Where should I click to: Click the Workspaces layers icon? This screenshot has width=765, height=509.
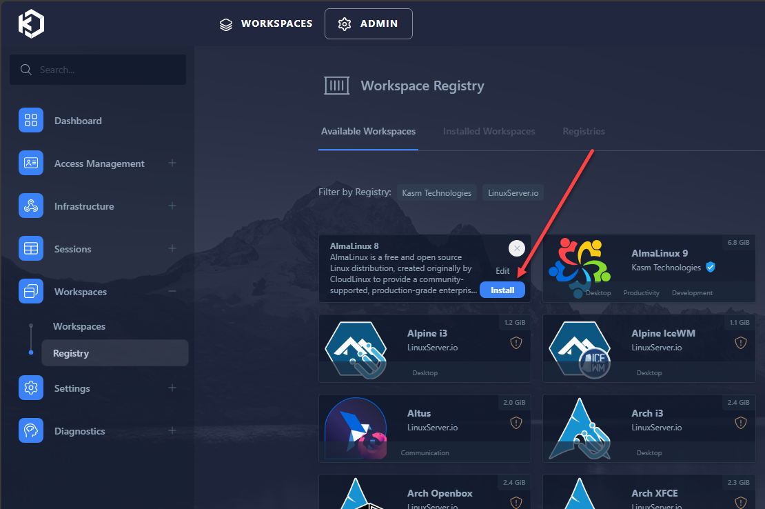pyautogui.click(x=226, y=24)
